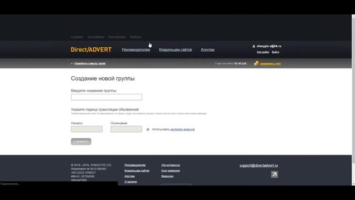
Task: Click footer link Вакансии
Action: coord(168,176)
